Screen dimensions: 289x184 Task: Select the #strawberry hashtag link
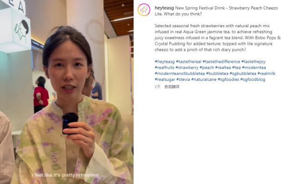187,68
